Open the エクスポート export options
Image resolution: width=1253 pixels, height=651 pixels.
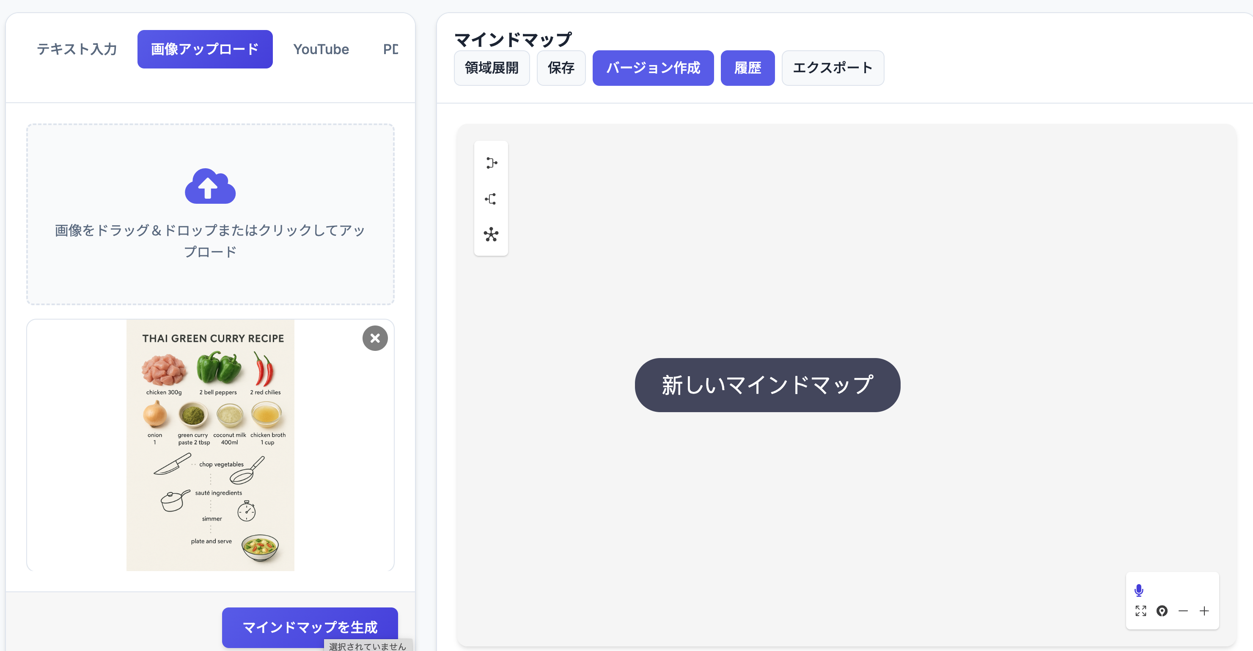click(x=832, y=68)
